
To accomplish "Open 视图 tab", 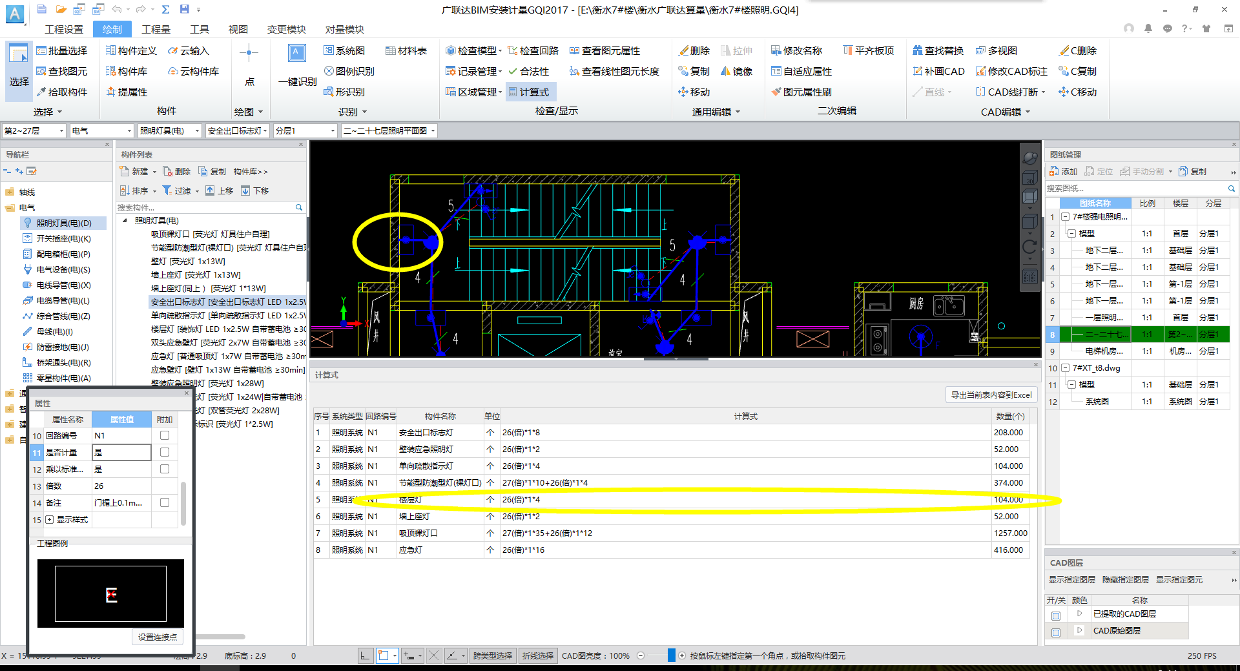I will tap(238, 29).
